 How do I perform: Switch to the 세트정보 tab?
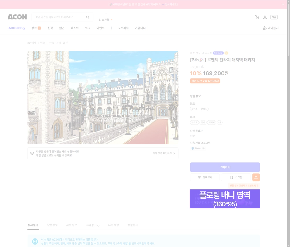pyautogui.click(x=72, y=225)
